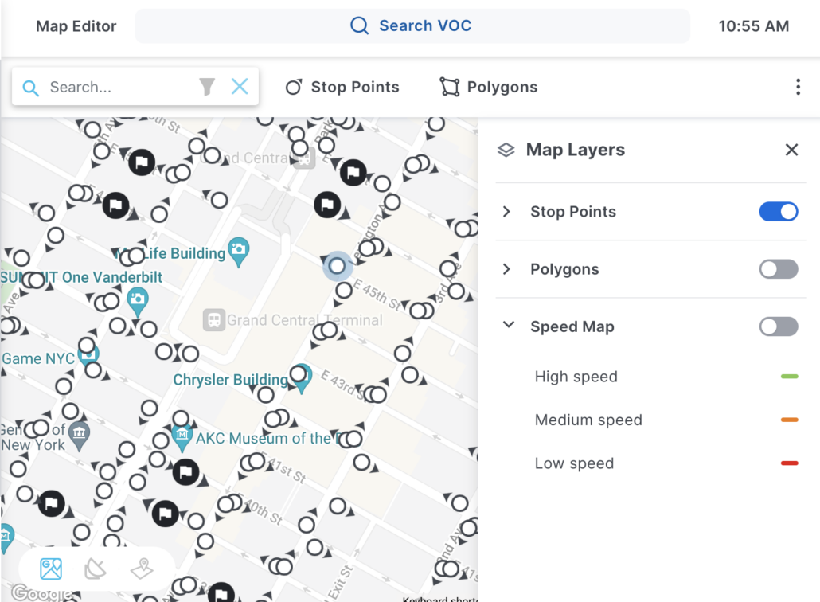Click the Grand Central Terminal transit icon

pos(213,319)
